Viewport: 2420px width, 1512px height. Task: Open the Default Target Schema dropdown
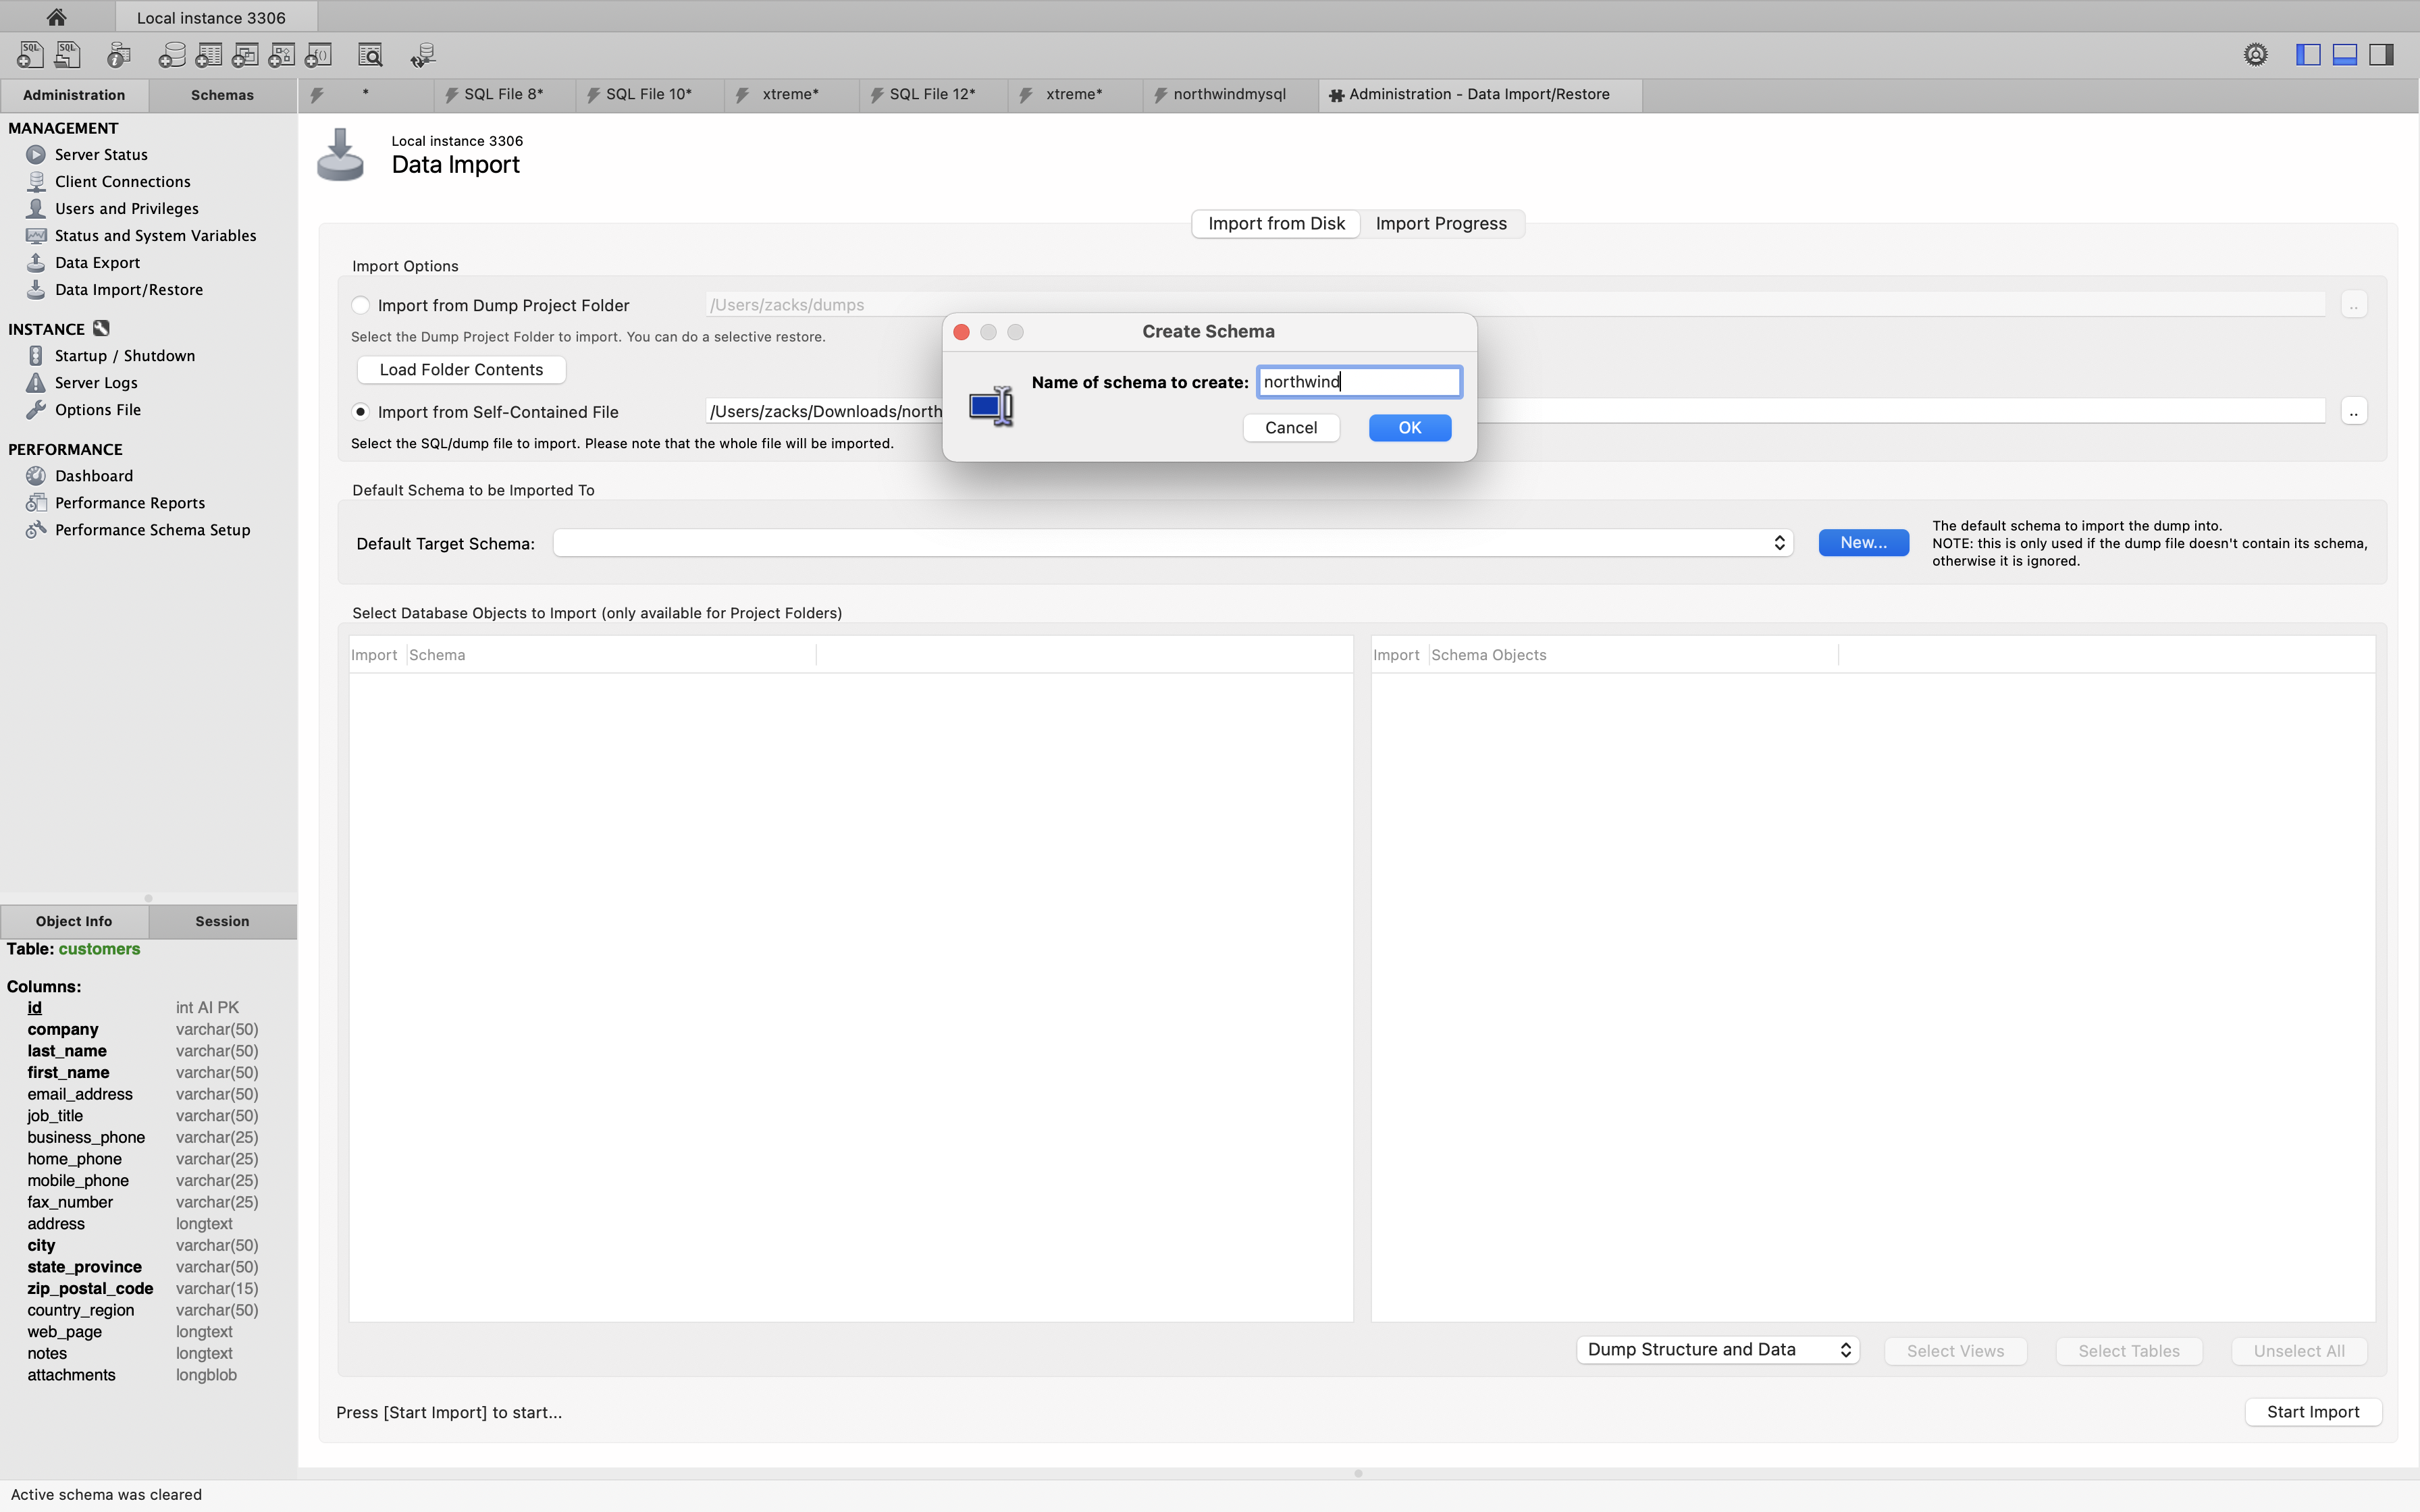point(1172,543)
